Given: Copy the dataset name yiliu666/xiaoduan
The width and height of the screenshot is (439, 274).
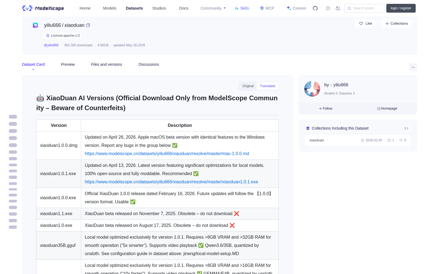Looking at the screenshot, I should [x=88, y=25].
